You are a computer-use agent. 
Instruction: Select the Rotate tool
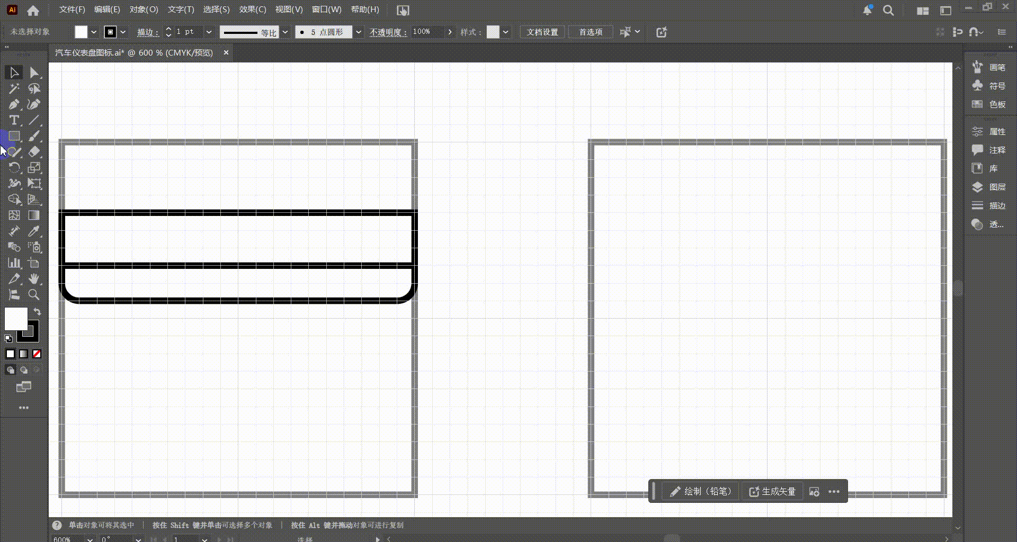[x=14, y=168]
